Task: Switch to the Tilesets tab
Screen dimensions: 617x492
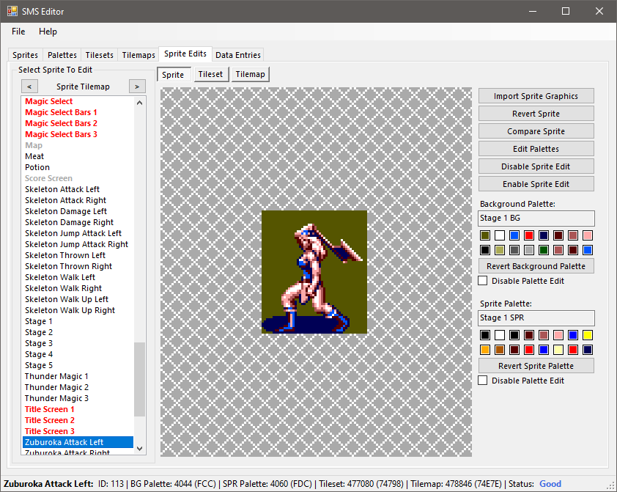Action: (99, 55)
